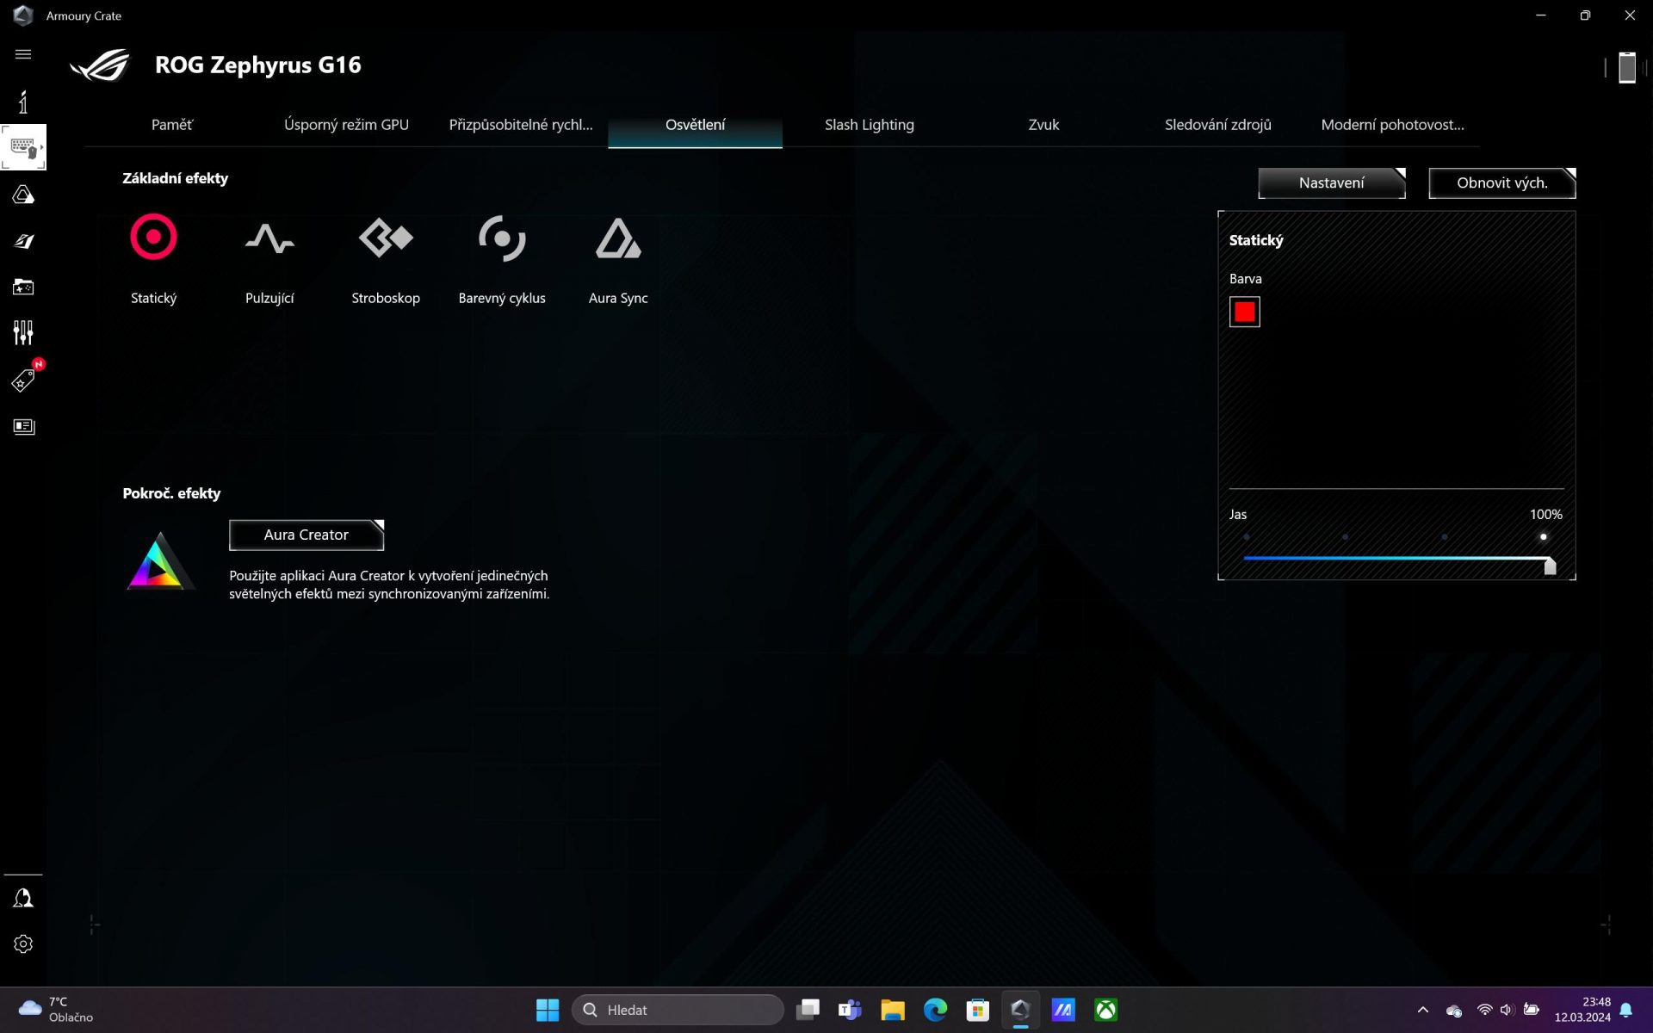Click the 100% brightness value

pyautogui.click(x=1545, y=514)
